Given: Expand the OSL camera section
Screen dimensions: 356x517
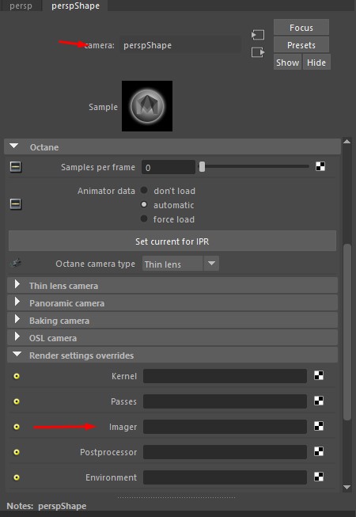Looking at the screenshot, I should [x=172, y=338].
